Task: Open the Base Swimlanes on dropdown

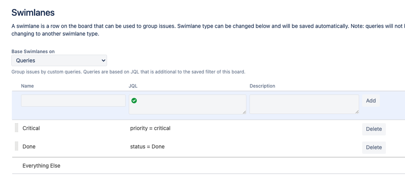Action: 59,60
